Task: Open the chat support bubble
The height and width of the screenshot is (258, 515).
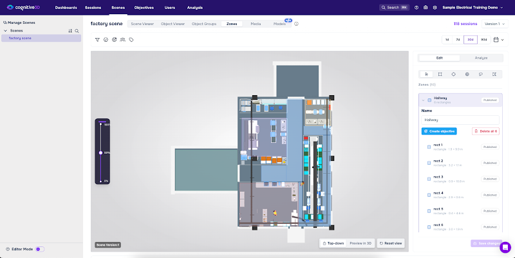Action: (505, 247)
